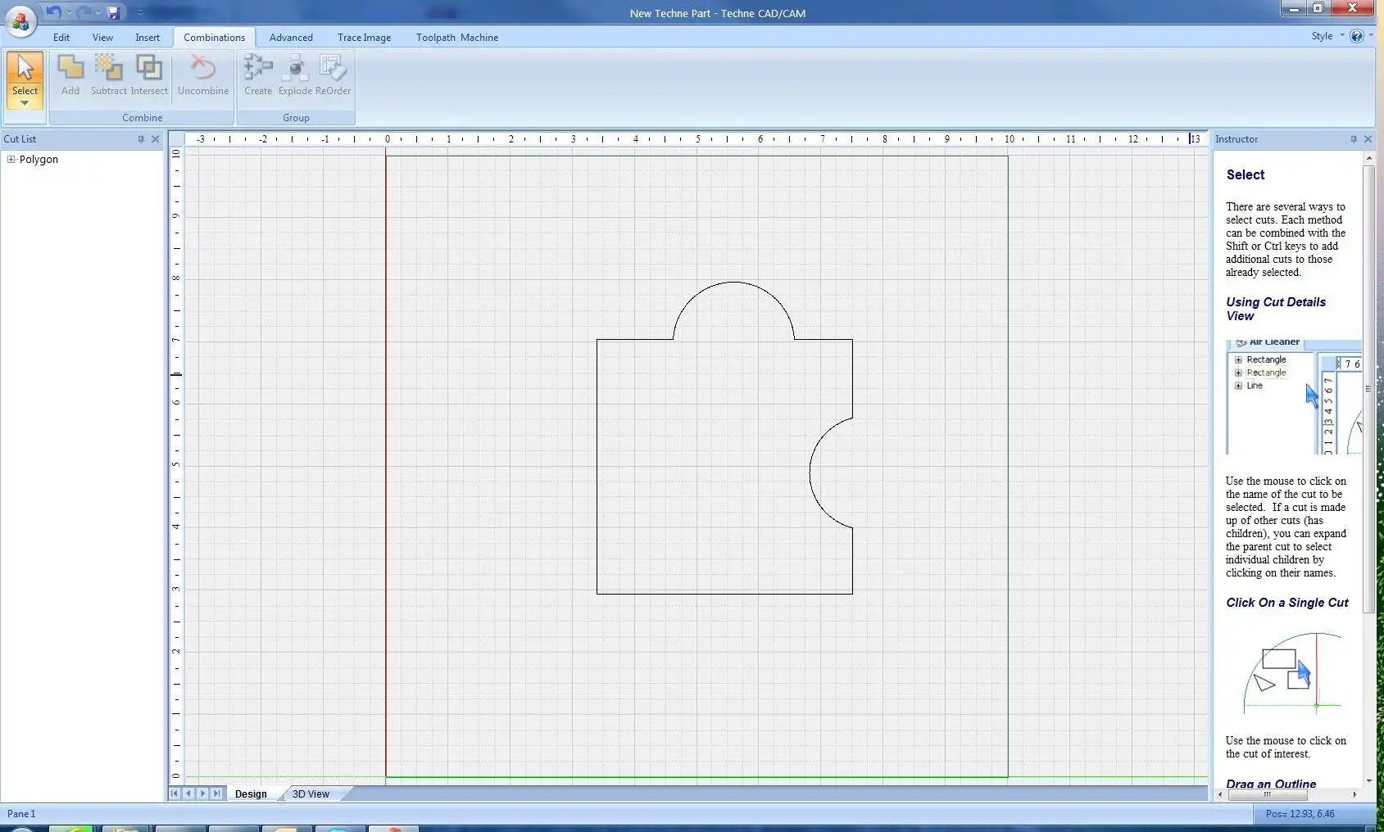Open the Select tool dropdown arrow
Viewport: 1384px width, 832px height.
pos(25,104)
